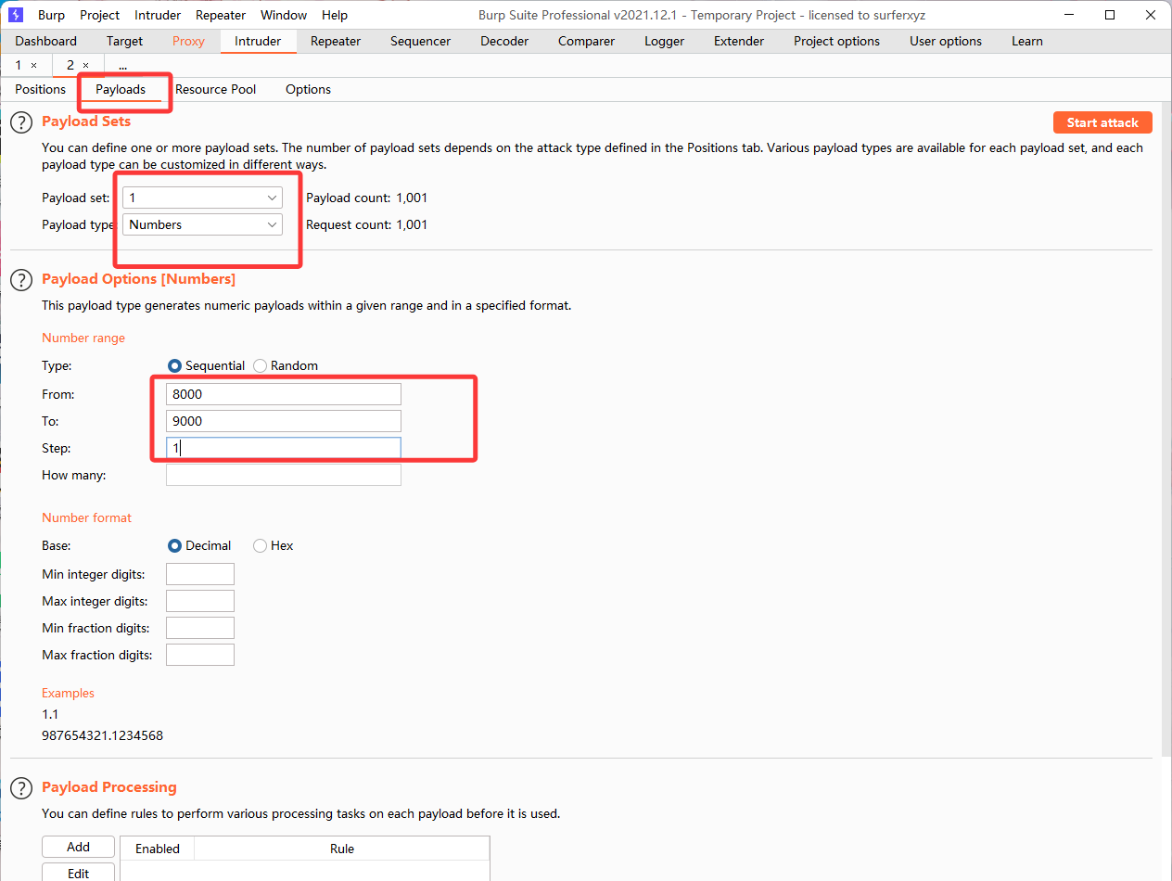
Task: Switch to the Sequencer tab
Action: tap(420, 41)
